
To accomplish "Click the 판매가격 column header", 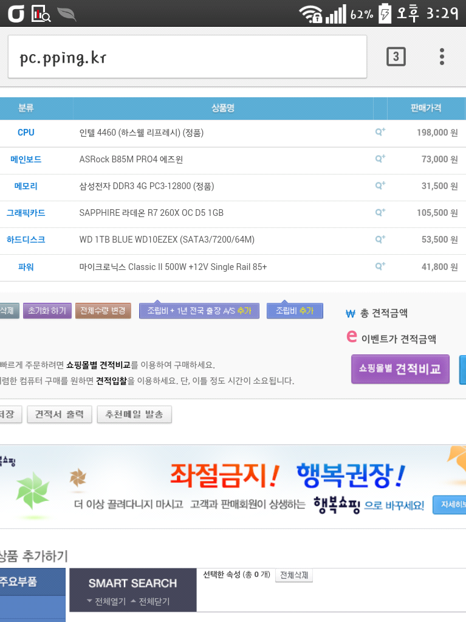I will 426,108.
